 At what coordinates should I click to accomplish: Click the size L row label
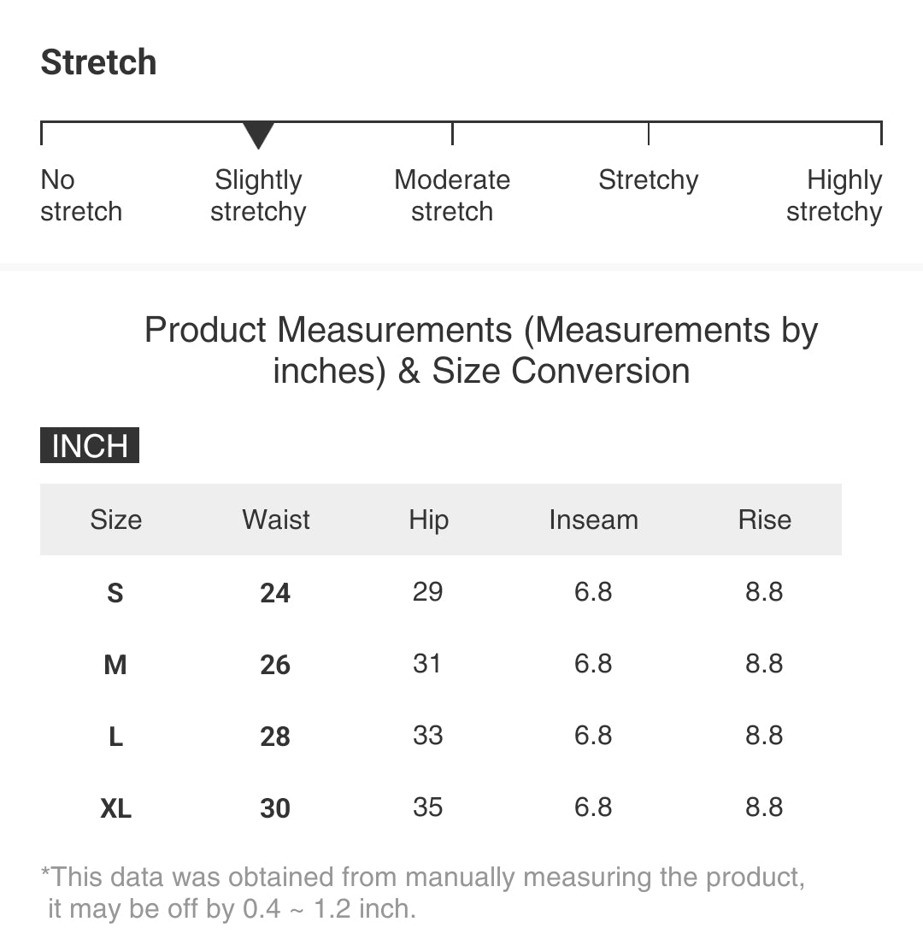point(116,737)
